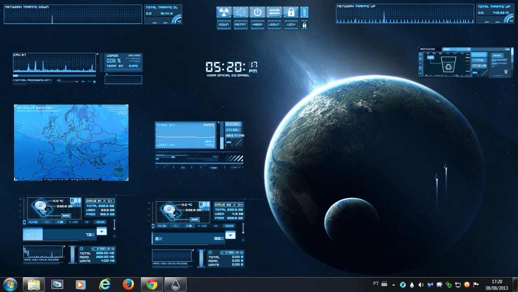Screen dimensions: 518x292
Task: Click the LGOUT button
Action: 274,25
